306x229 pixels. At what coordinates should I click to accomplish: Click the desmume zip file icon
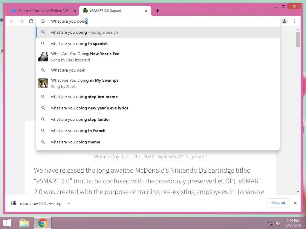tap(14, 203)
